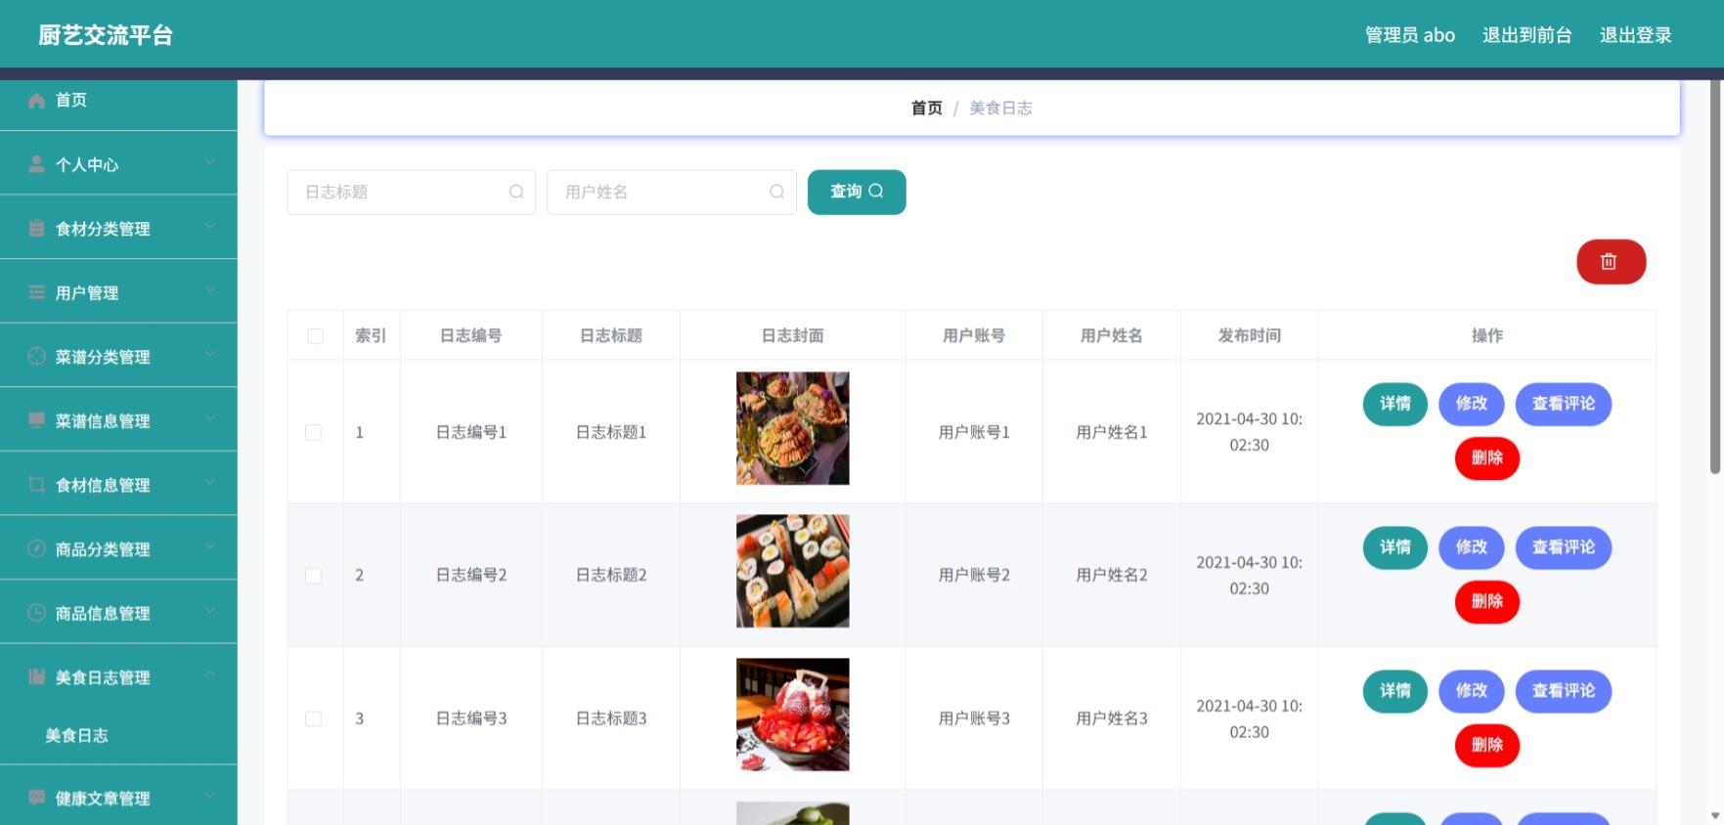
Task: Click the 查询 search button
Action: (x=857, y=192)
